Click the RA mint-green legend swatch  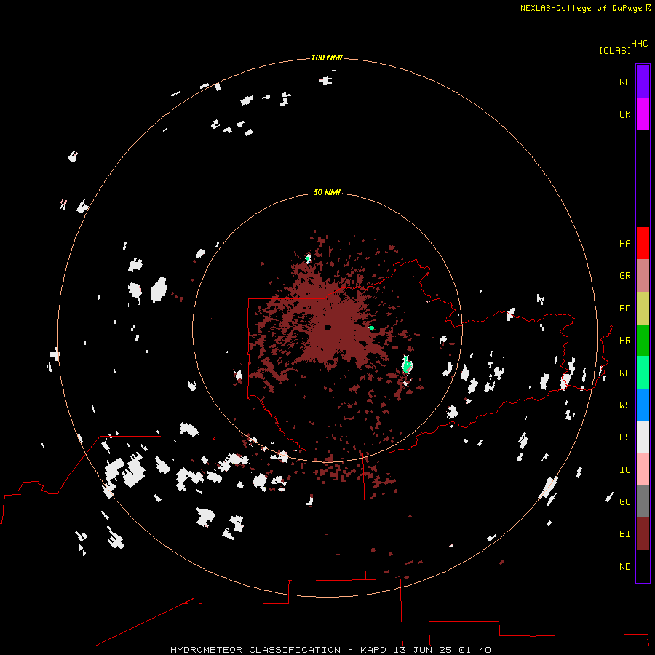[643, 372]
